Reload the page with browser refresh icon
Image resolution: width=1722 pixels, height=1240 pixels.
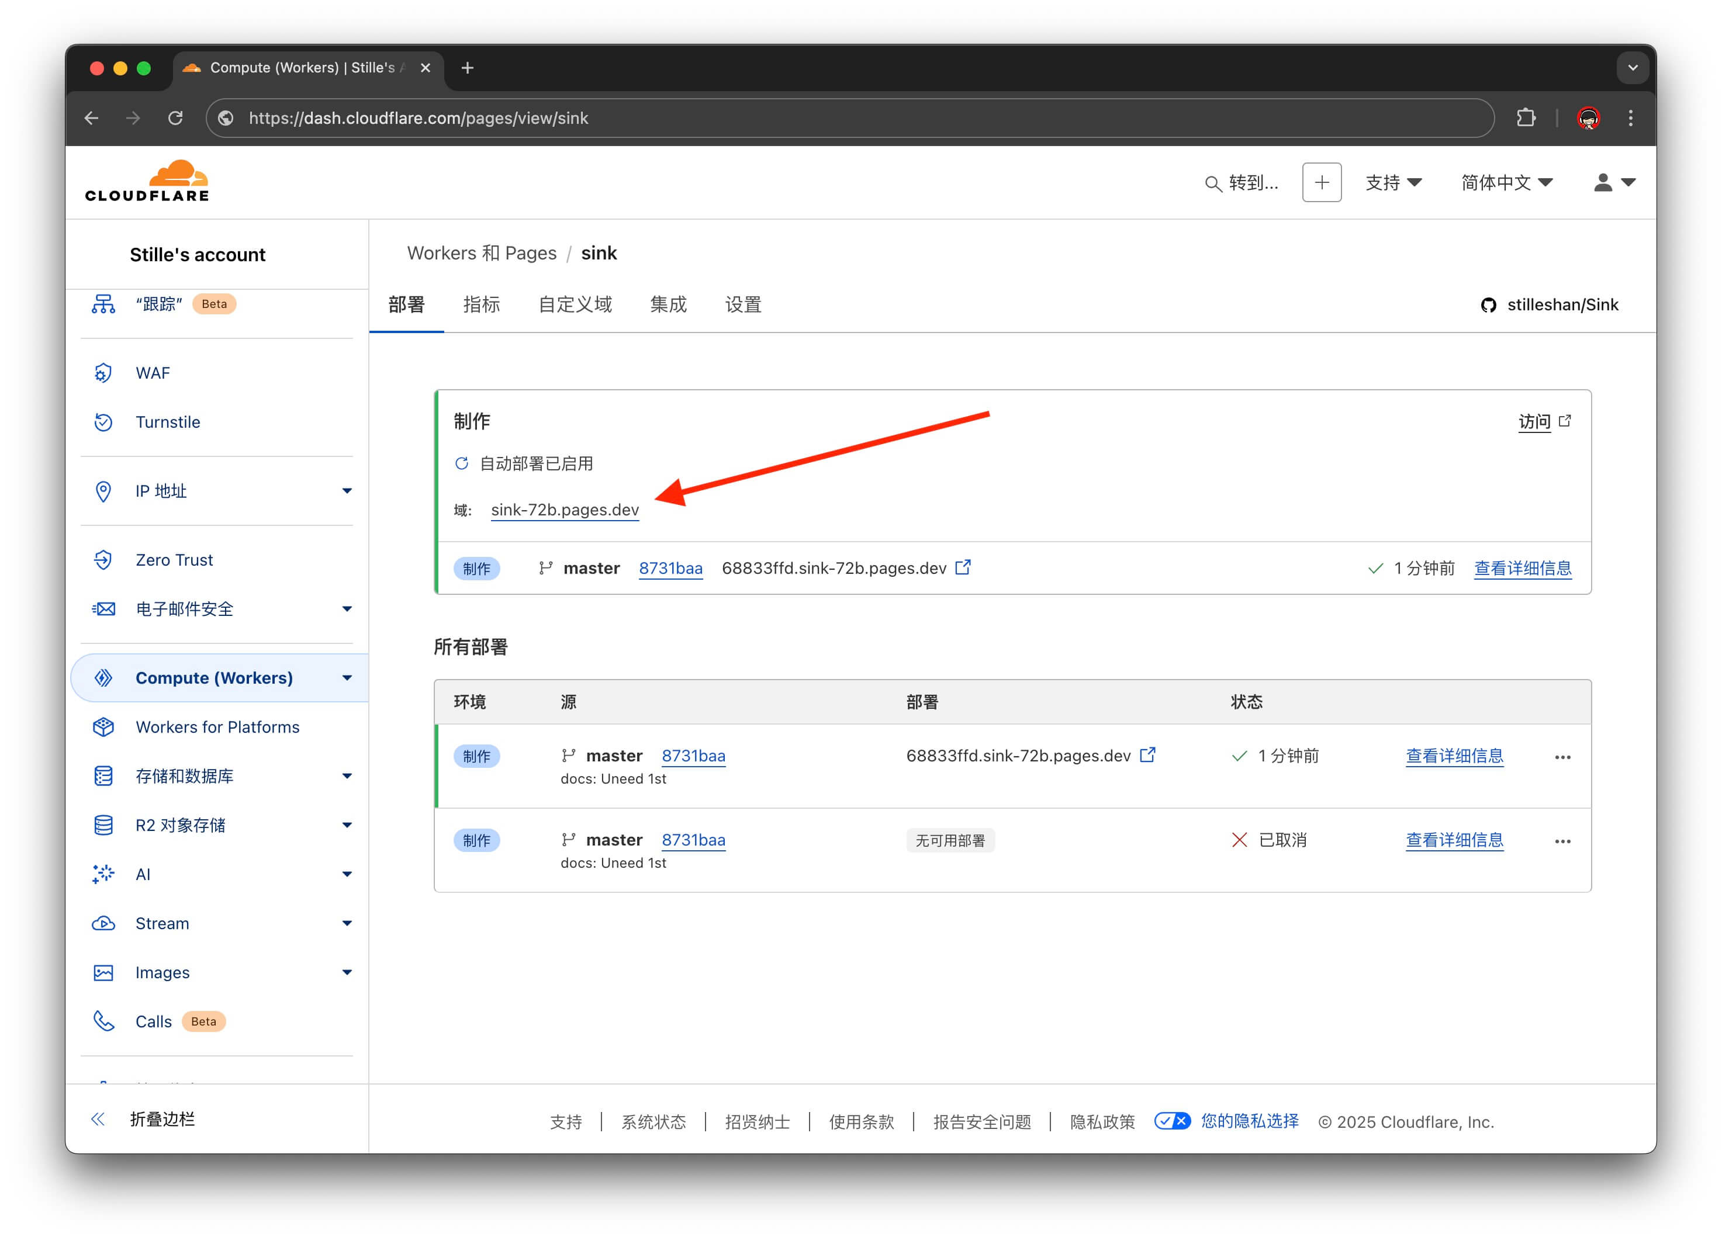(x=175, y=117)
